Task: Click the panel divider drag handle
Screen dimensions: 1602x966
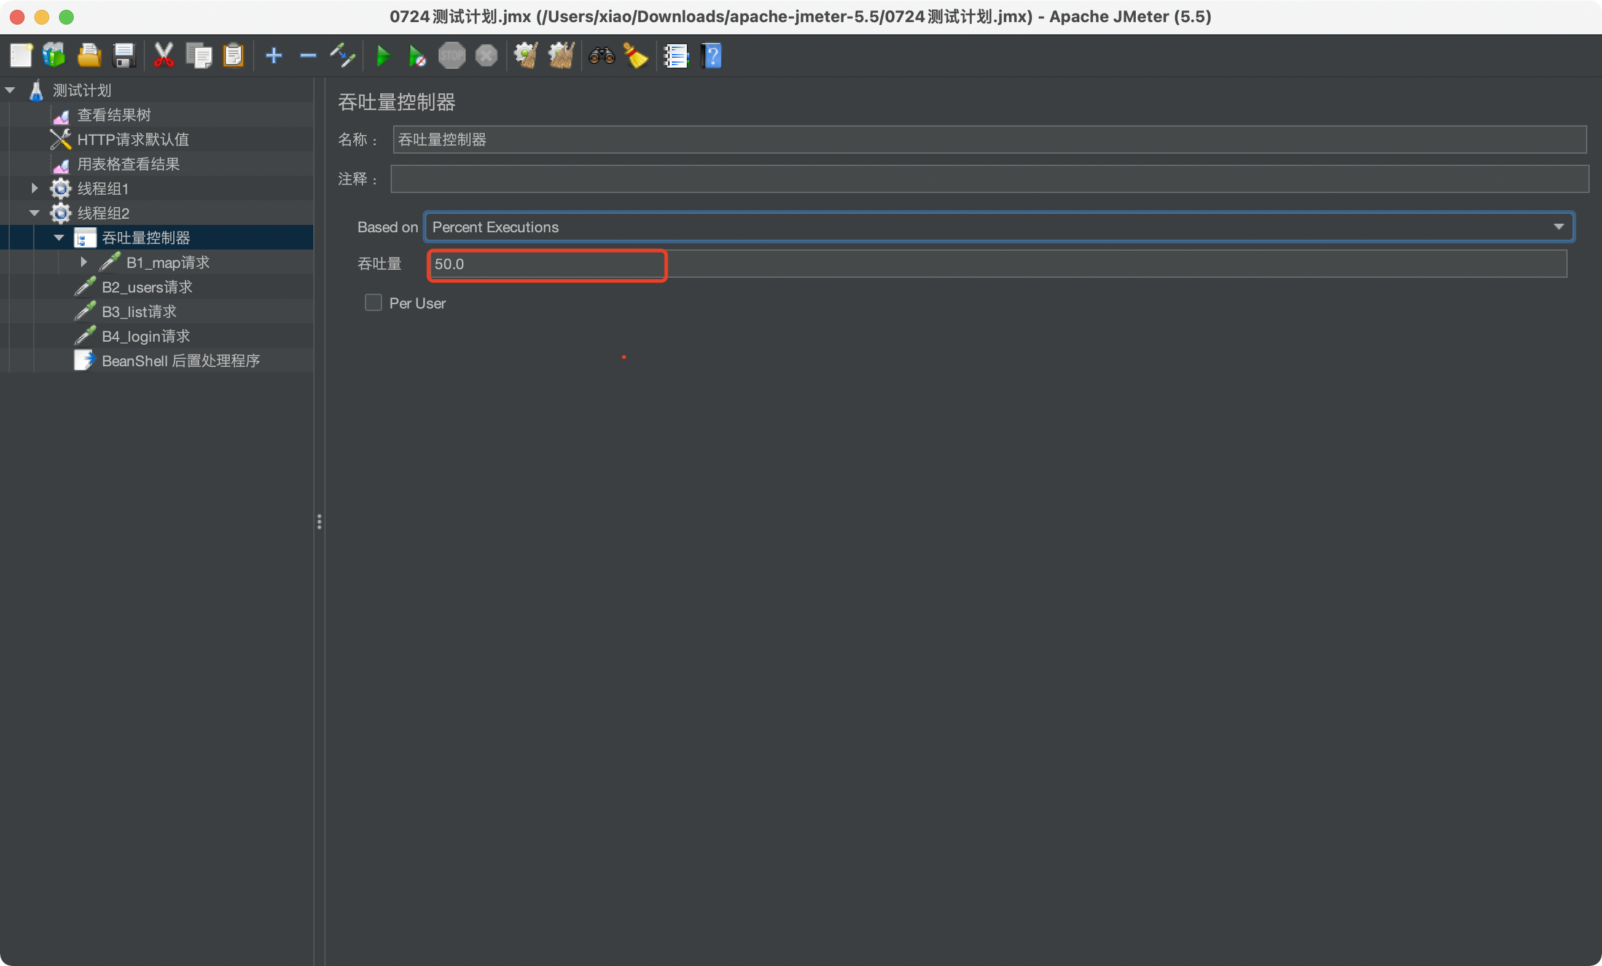Action: (319, 522)
